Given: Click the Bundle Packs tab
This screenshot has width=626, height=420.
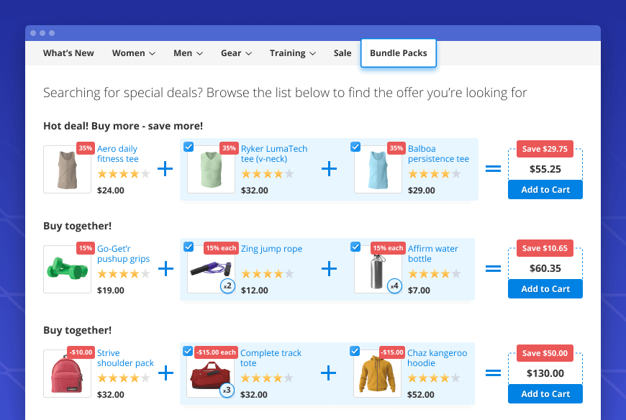Looking at the screenshot, I should click(x=399, y=52).
